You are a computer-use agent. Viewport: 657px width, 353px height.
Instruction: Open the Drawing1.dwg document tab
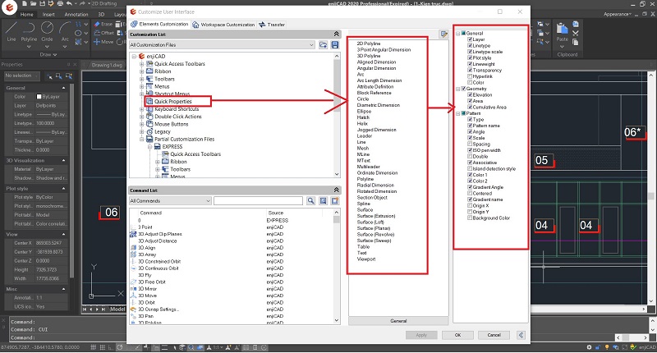[x=107, y=65]
